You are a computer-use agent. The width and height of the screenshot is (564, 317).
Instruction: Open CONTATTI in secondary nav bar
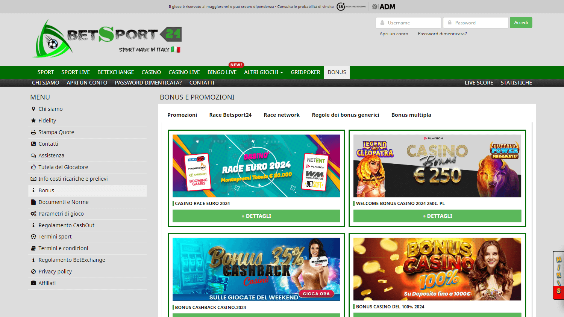202,83
